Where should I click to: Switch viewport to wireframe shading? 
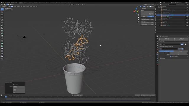tap(149, 6)
